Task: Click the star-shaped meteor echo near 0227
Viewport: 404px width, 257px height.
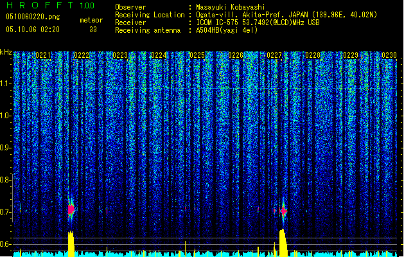Action: coord(283,211)
